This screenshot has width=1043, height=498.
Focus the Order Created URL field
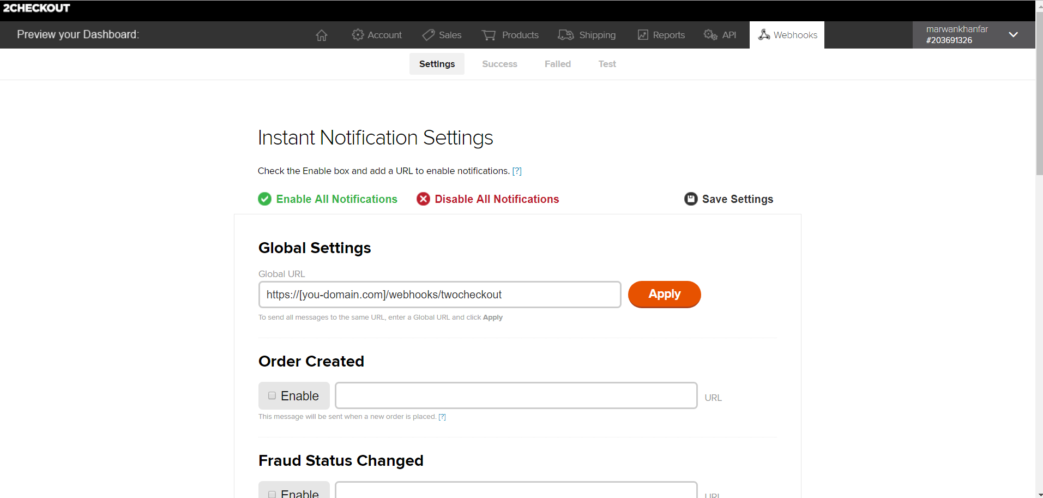click(516, 395)
